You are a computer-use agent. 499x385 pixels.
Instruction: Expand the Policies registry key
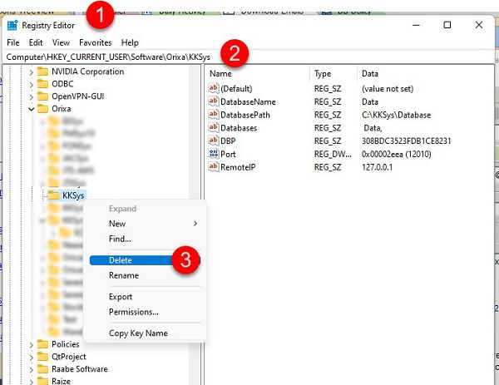tap(32, 344)
